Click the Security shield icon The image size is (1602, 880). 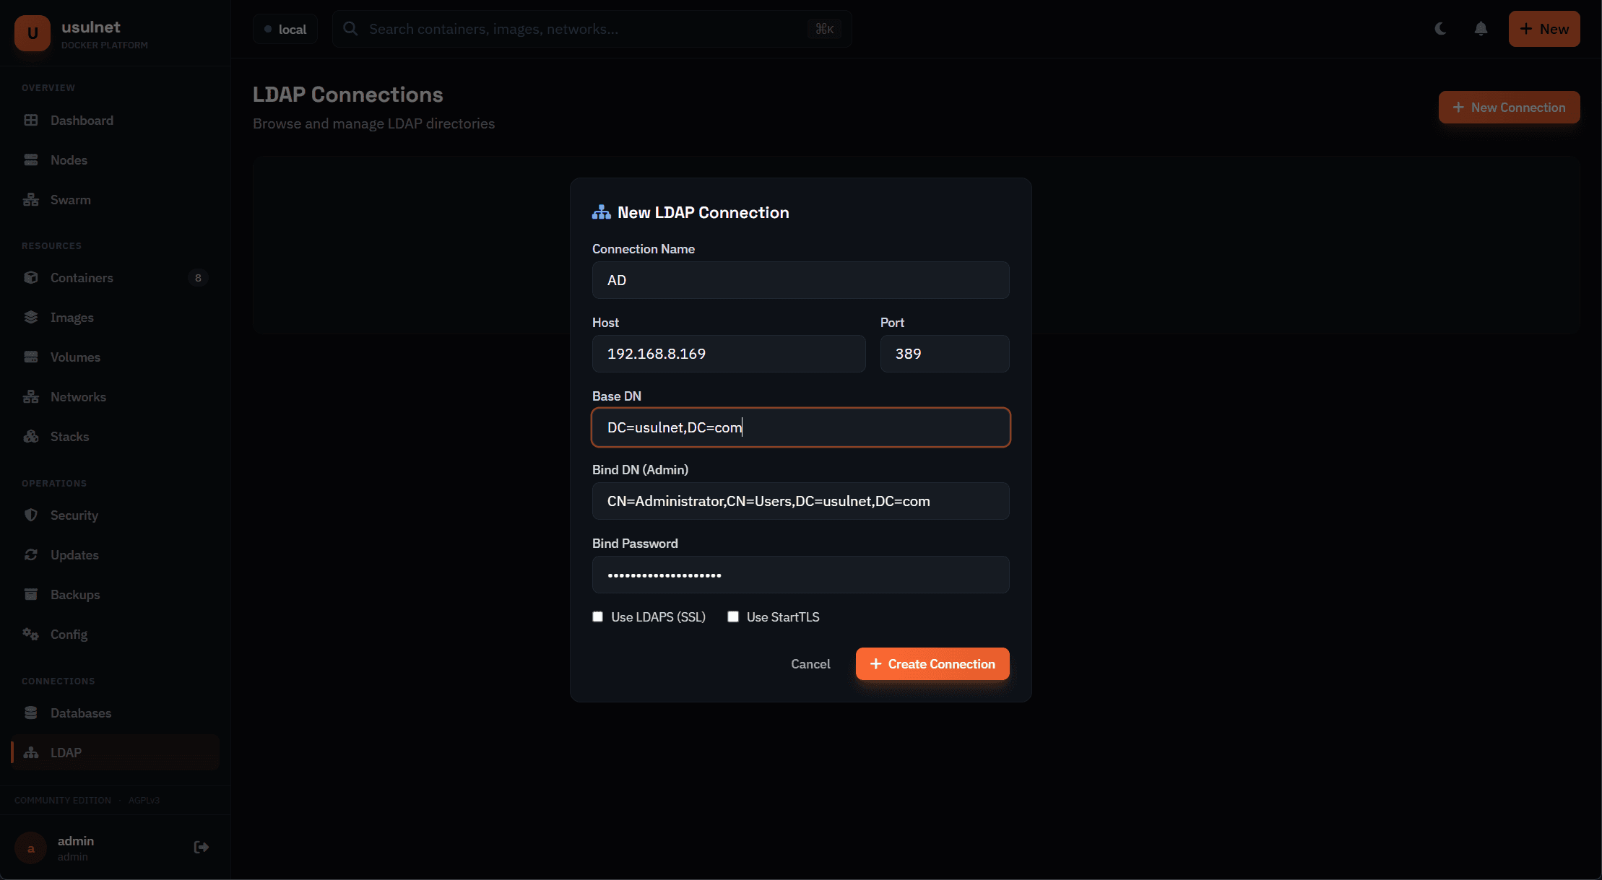pos(32,515)
